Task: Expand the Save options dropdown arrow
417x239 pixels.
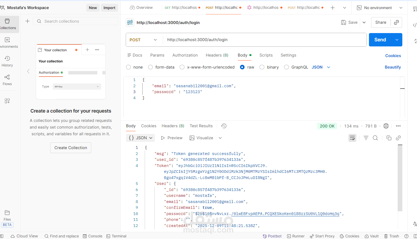Action: (x=364, y=22)
